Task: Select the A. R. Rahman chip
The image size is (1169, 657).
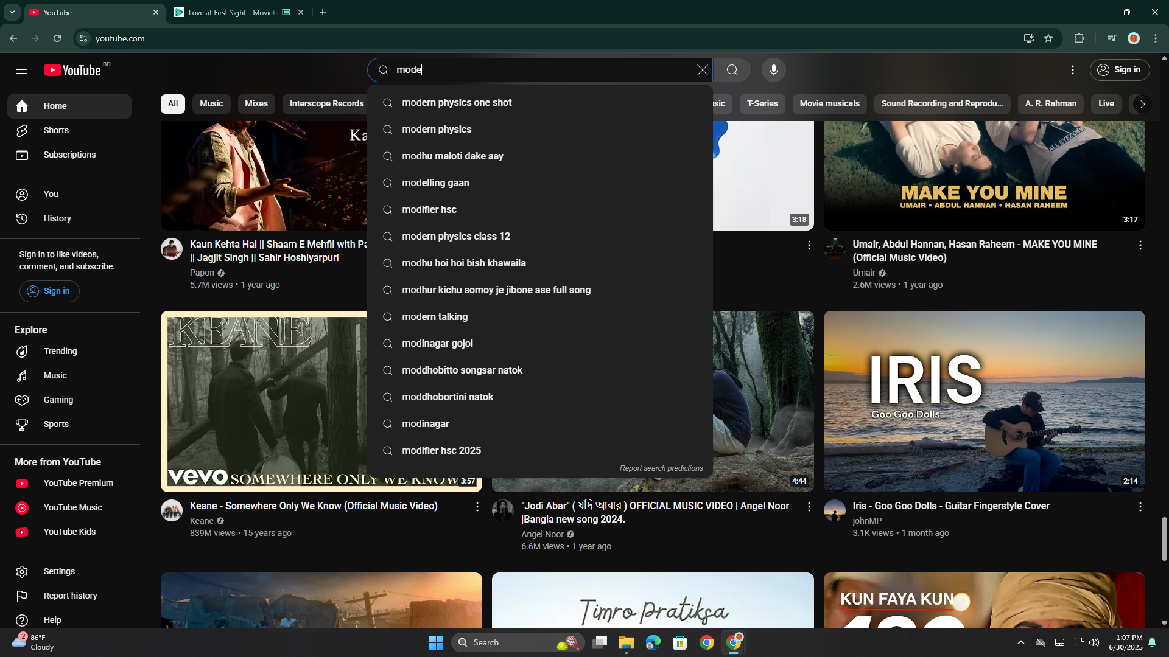Action: (1050, 103)
